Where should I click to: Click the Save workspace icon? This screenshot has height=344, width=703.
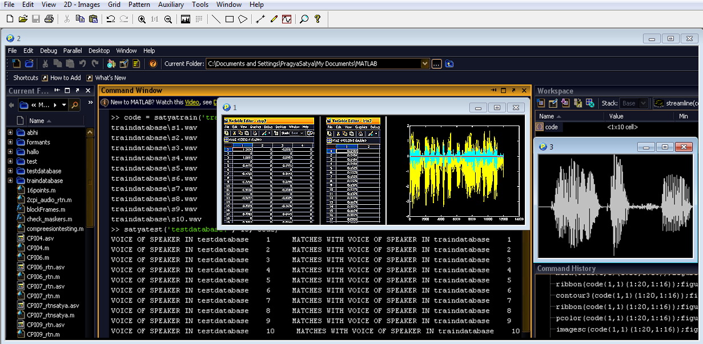point(578,103)
